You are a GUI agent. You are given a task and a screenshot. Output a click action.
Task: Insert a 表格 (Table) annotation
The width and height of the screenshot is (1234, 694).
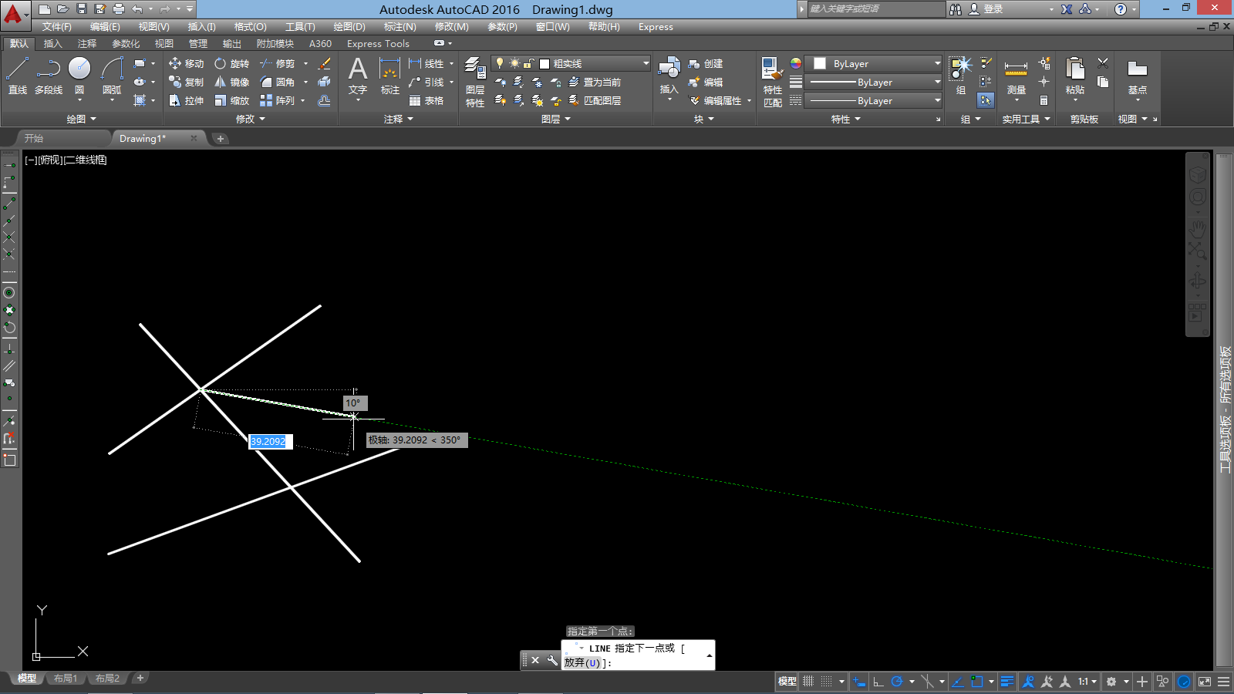427,101
